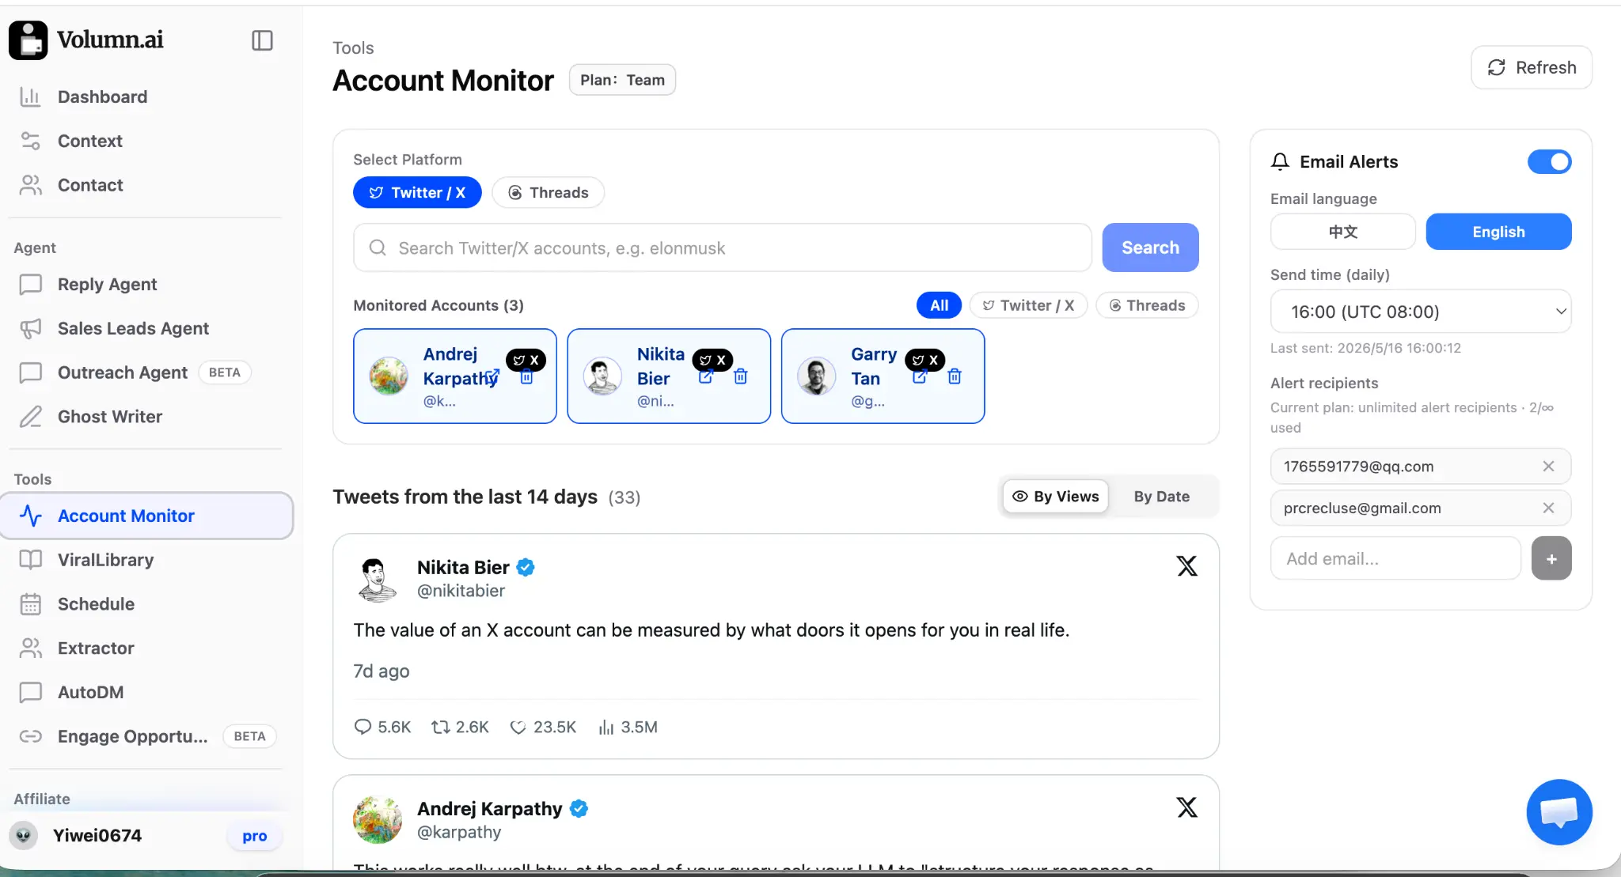The width and height of the screenshot is (1621, 877).
Task: Open Sales Leads Agent
Action: click(x=133, y=328)
